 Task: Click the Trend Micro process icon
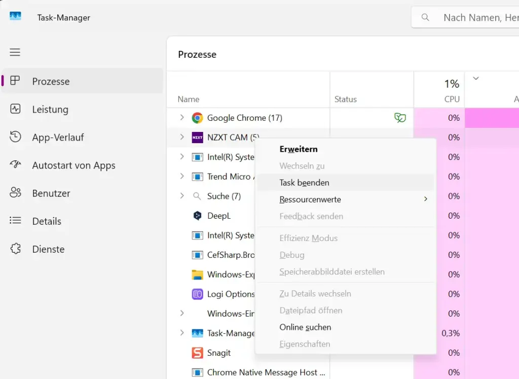click(x=197, y=177)
